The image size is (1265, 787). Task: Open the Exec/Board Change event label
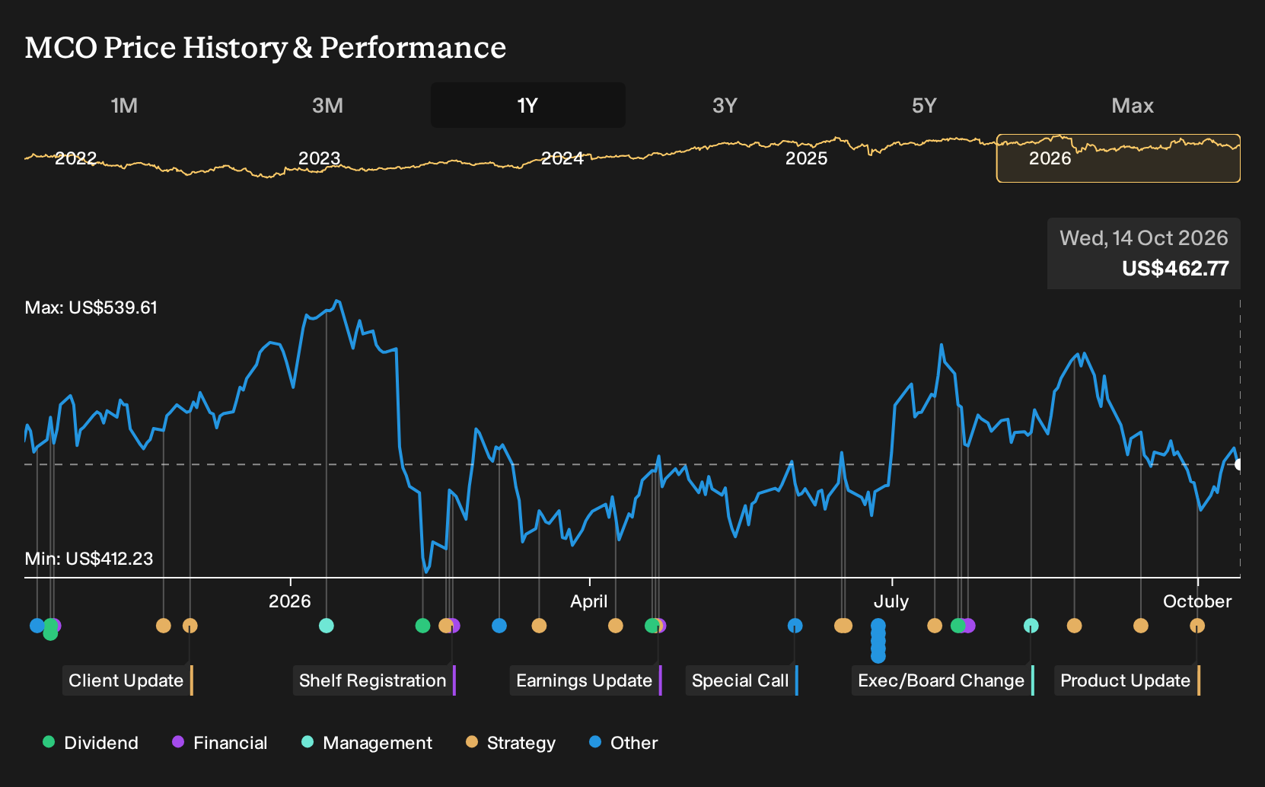[x=942, y=680]
